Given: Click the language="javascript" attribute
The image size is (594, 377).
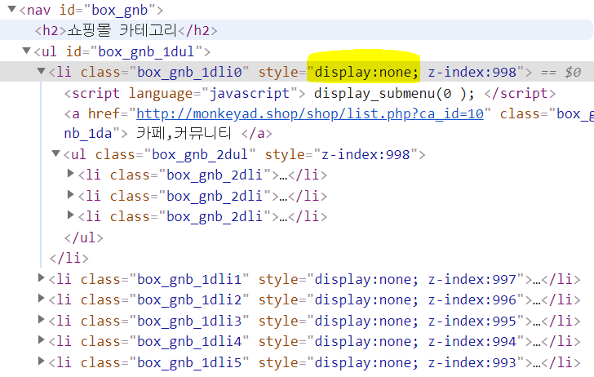Looking at the screenshot, I should pyautogui.click(x=213, y=93).
